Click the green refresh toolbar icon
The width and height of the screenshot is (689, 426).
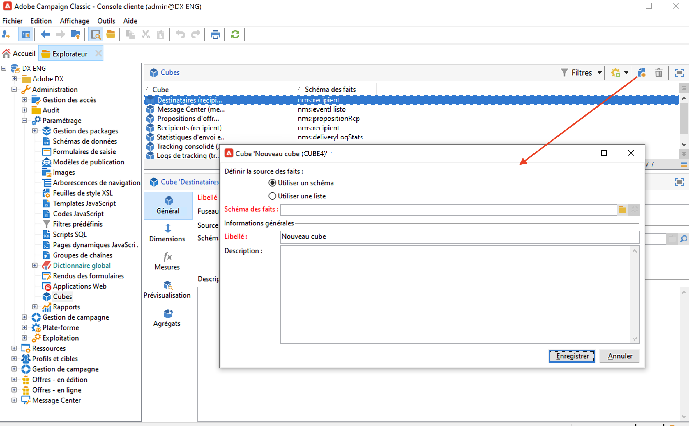pos(235,35)
